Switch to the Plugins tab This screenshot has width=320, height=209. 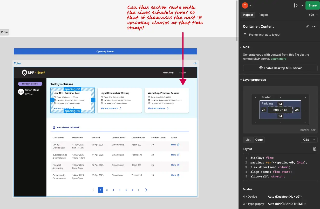(x=263, y=15)
